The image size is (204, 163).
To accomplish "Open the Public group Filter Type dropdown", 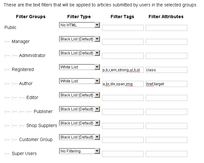I will pos(80,25).
